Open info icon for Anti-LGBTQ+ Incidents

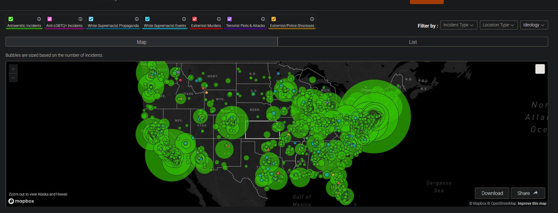(x=80, y=19)
